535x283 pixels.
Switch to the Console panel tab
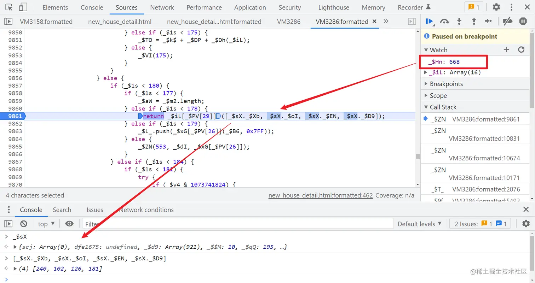point(92,7)
